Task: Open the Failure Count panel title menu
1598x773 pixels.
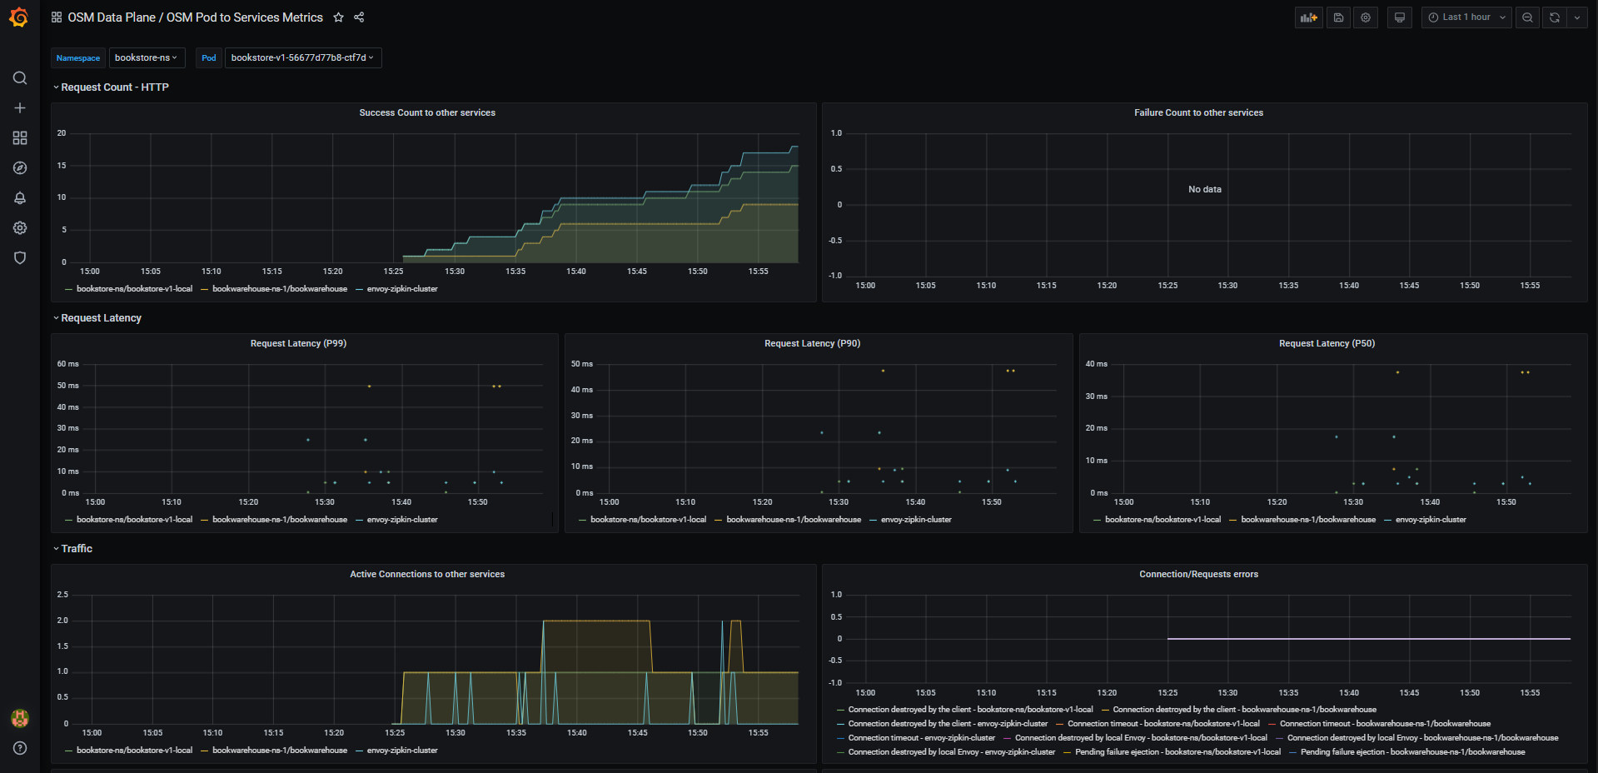Action: click(1198, 112)
